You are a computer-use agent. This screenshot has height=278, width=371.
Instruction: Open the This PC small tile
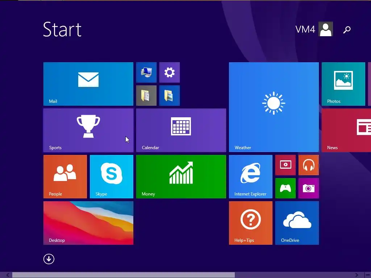click(x=146, y=72)
